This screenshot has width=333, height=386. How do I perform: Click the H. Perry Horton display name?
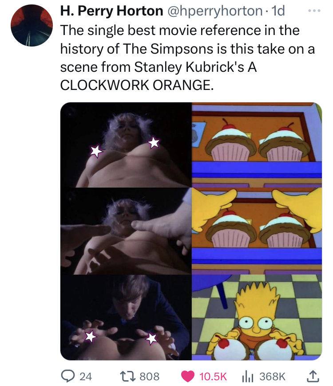click(x=111, y=11)
